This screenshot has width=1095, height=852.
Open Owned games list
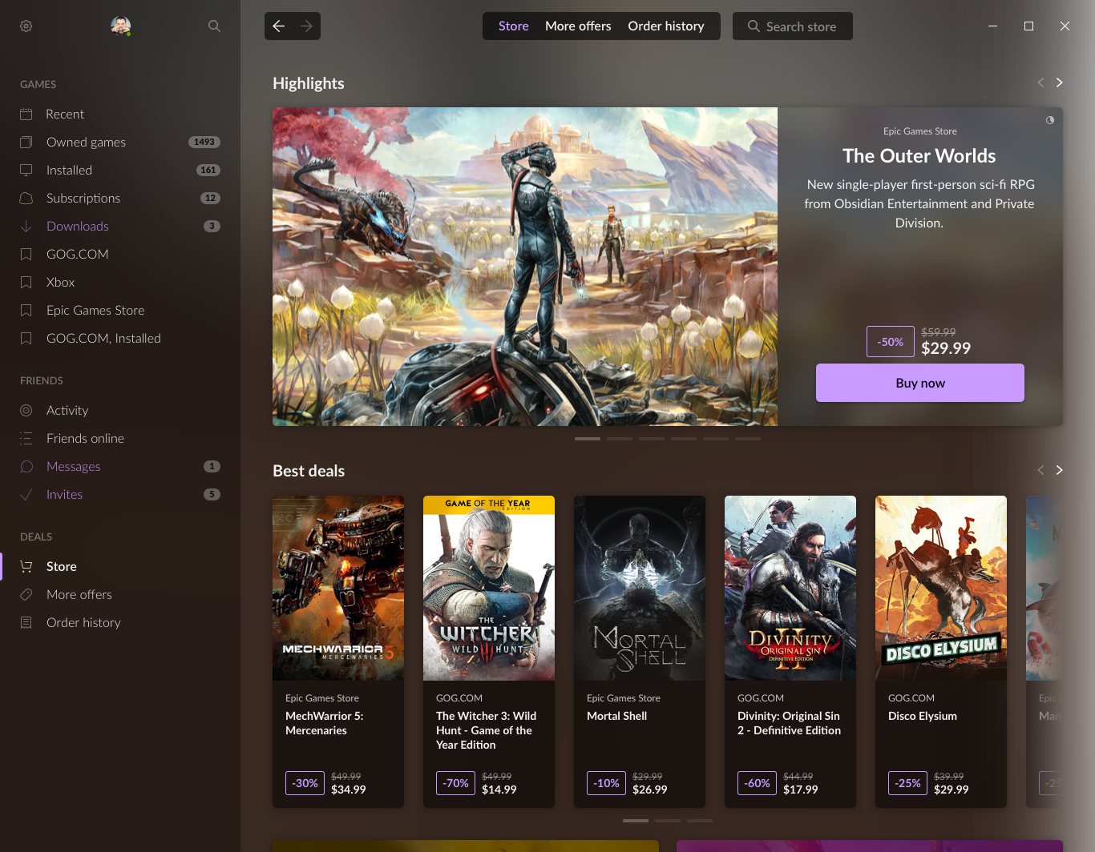coord(86,143)
